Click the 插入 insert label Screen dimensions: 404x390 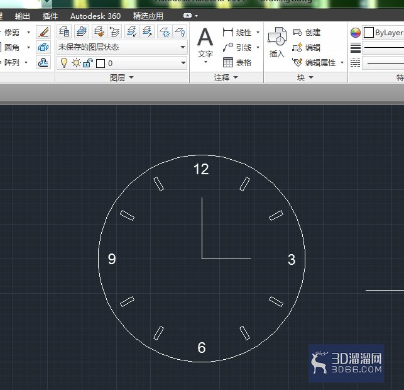click(x=277, y=54)
